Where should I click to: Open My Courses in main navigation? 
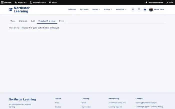(84, 9)
